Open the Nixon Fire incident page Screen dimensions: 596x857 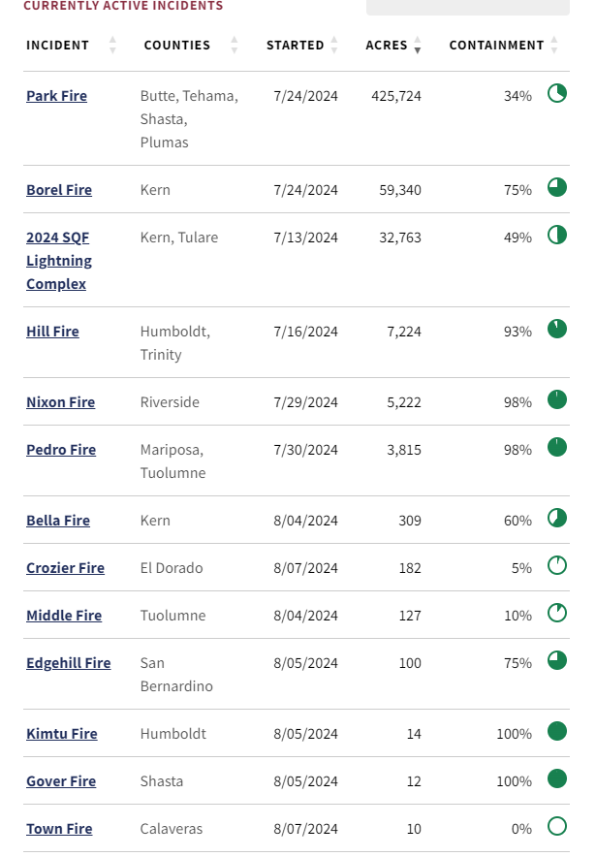(x=61, y=402)
